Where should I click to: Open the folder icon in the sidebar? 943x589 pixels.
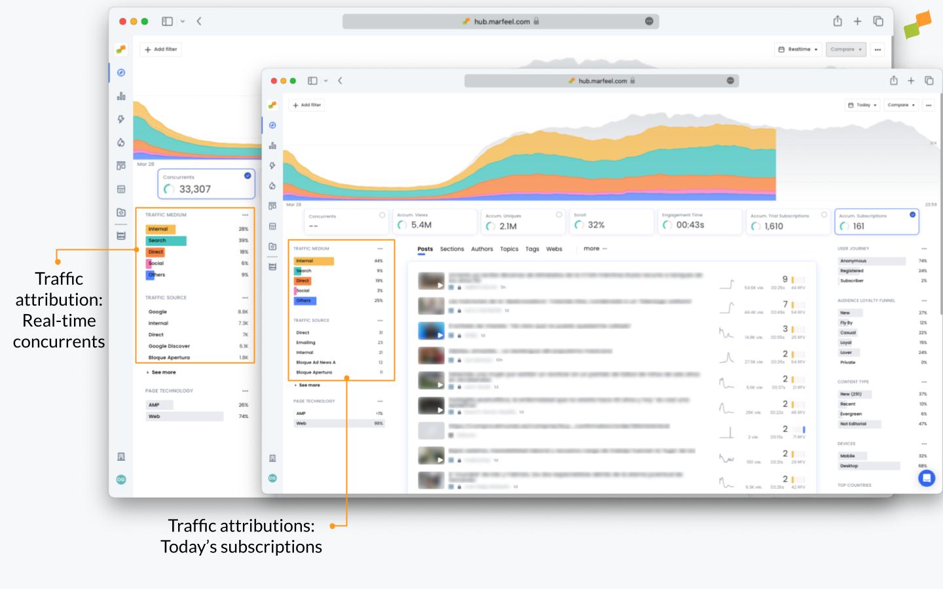pyautogui.click(x=272, y=247)
